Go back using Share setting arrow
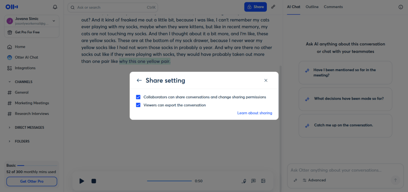 coord(139,80)
